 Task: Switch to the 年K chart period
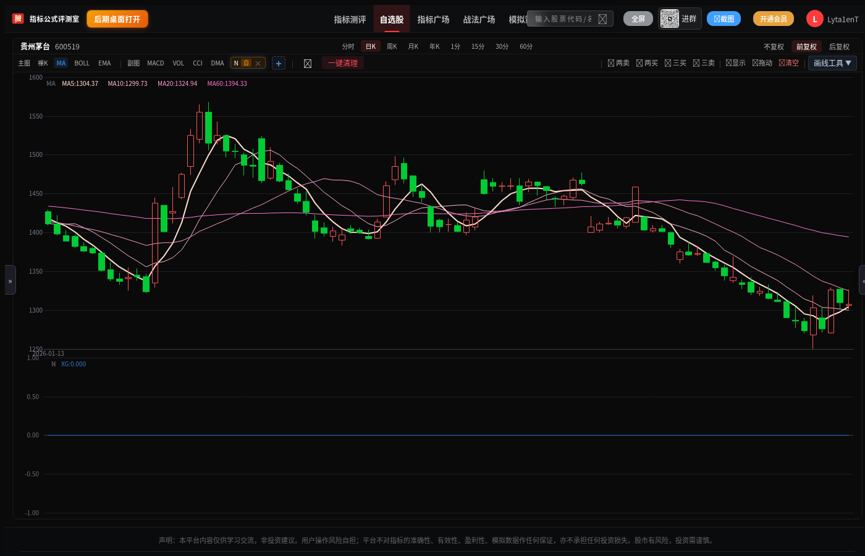pyautogui.click(x=435, y=46)
